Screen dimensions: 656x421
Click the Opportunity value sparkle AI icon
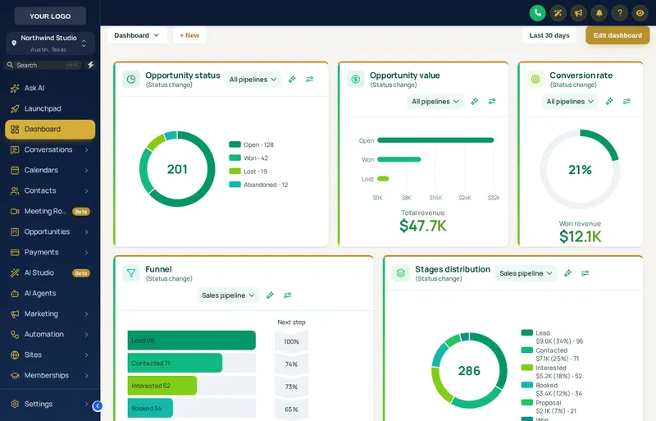pos(475,102)
